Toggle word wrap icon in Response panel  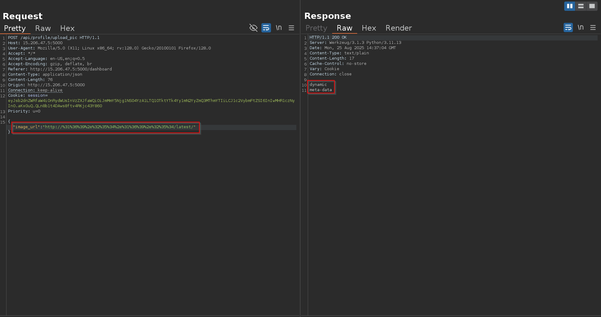point(568,27)
